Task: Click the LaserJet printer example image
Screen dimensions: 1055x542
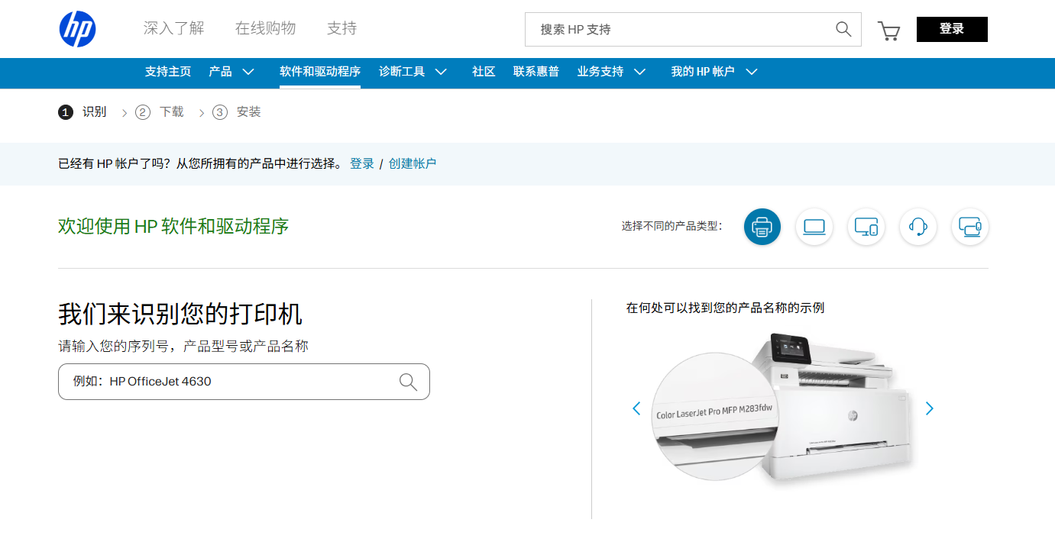Action: click(x=782, y=408)
